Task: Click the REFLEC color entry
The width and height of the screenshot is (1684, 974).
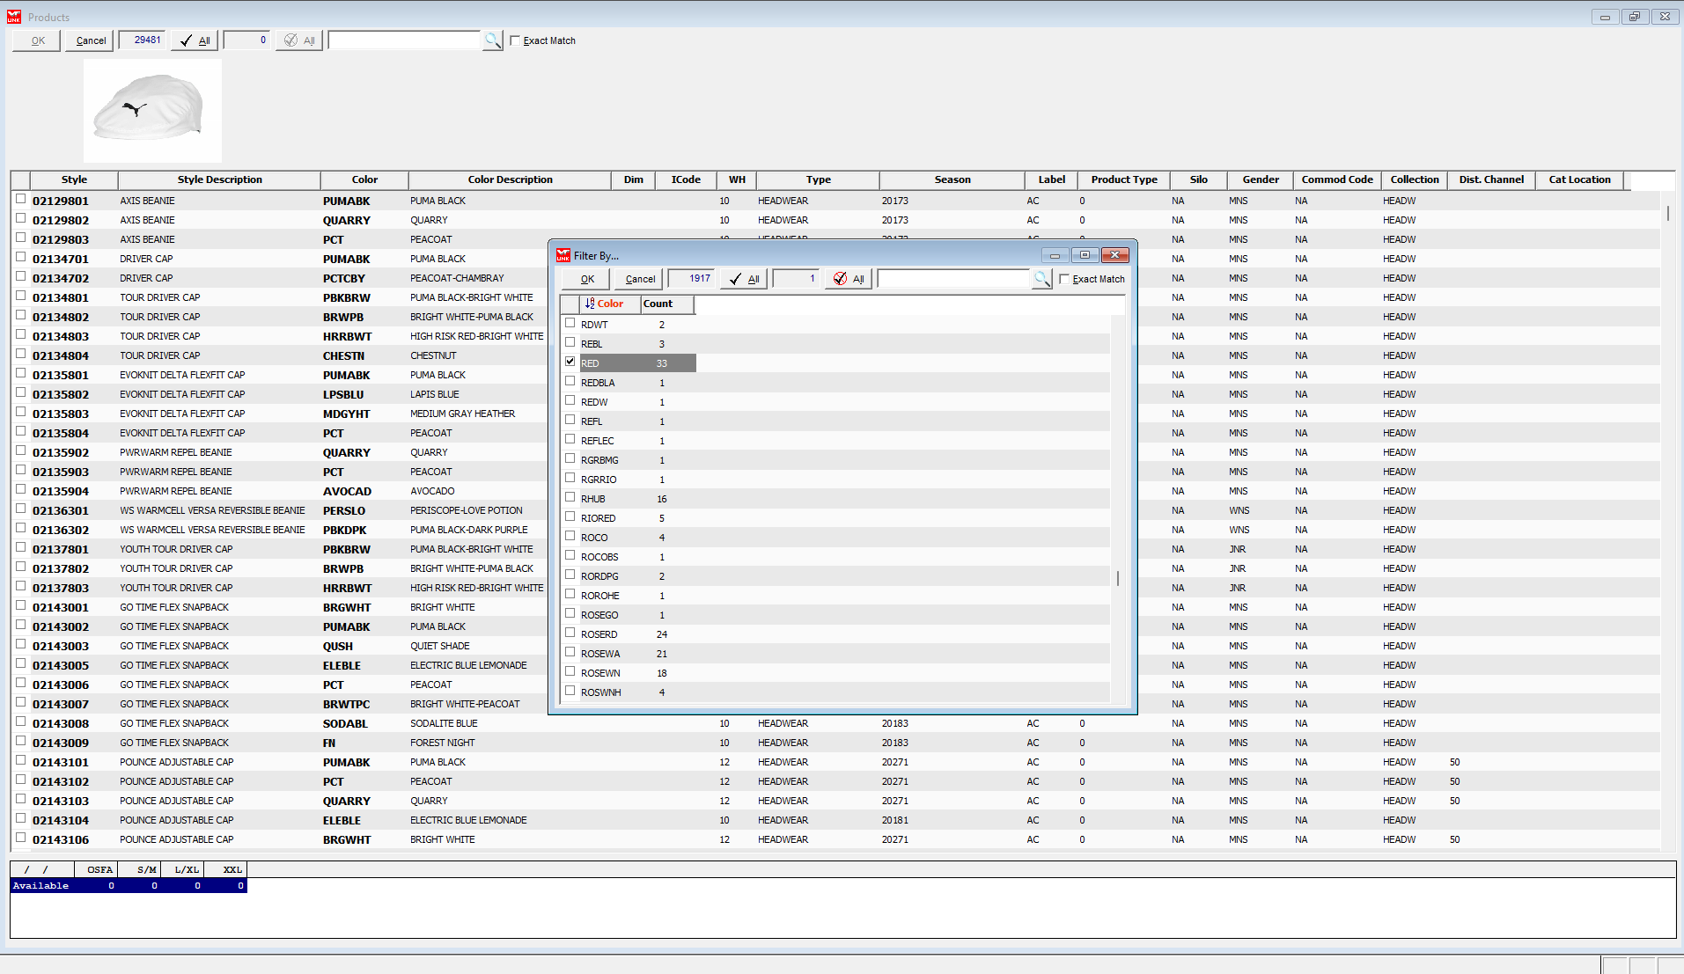Action: pos(598,441)
